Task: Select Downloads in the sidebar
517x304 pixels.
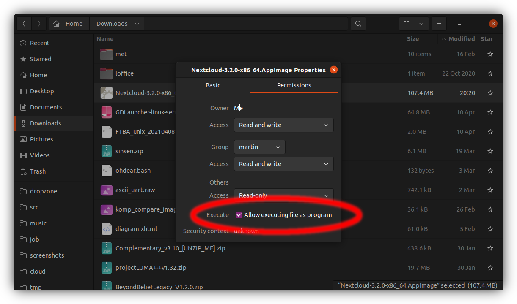Action: [54, 123]
